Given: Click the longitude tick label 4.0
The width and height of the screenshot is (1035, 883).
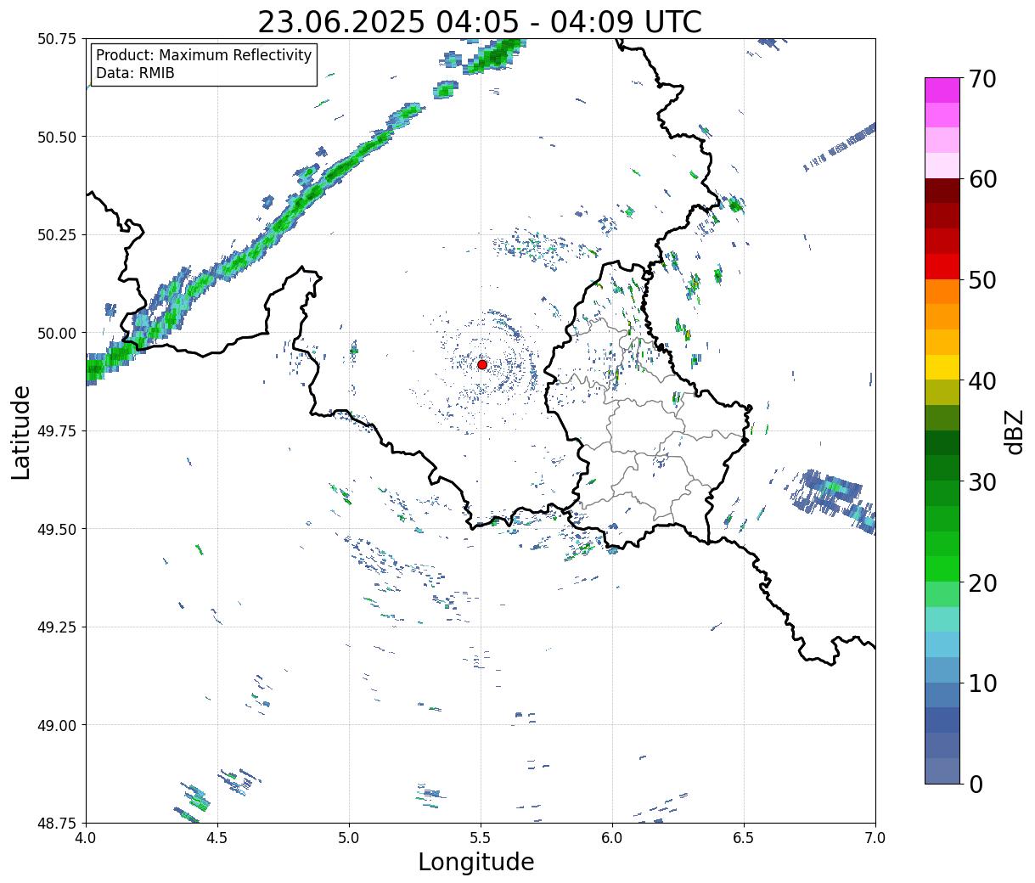Looking at the screenshot, I should coord(86,838).
